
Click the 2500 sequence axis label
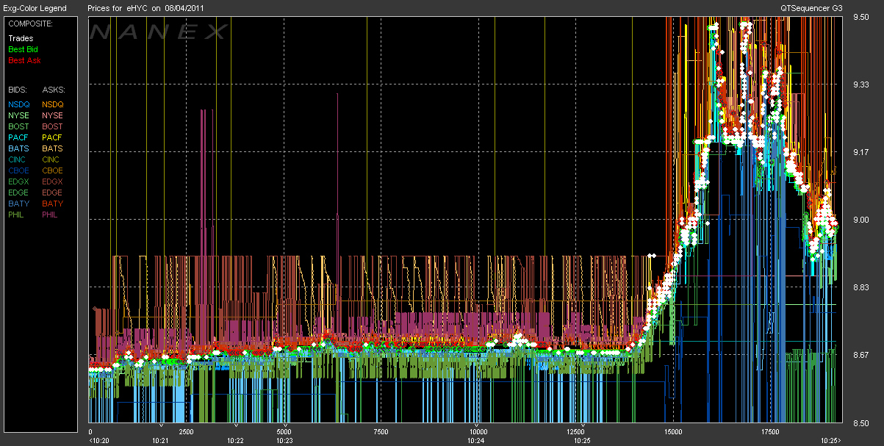click(x=187, y=433)
